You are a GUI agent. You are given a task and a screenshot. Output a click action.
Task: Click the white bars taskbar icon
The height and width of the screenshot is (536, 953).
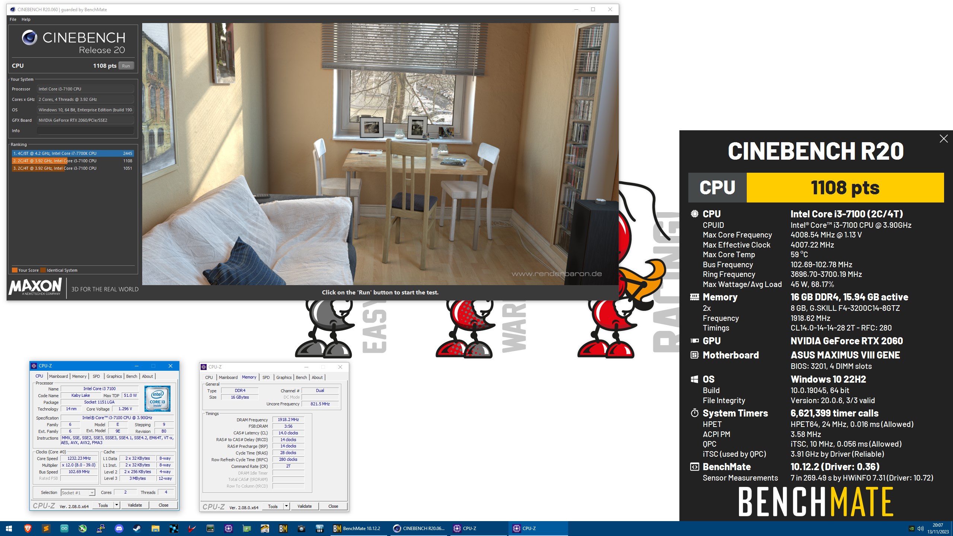[x=319, y=529]
